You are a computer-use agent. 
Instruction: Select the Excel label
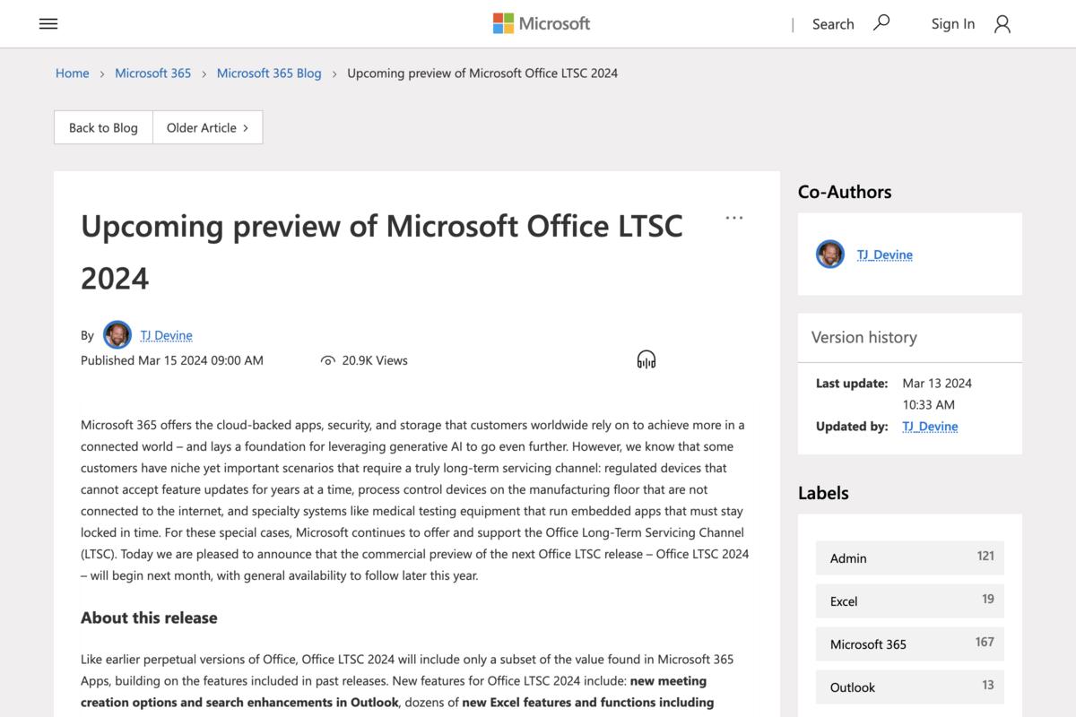click(x=910, y=600)
